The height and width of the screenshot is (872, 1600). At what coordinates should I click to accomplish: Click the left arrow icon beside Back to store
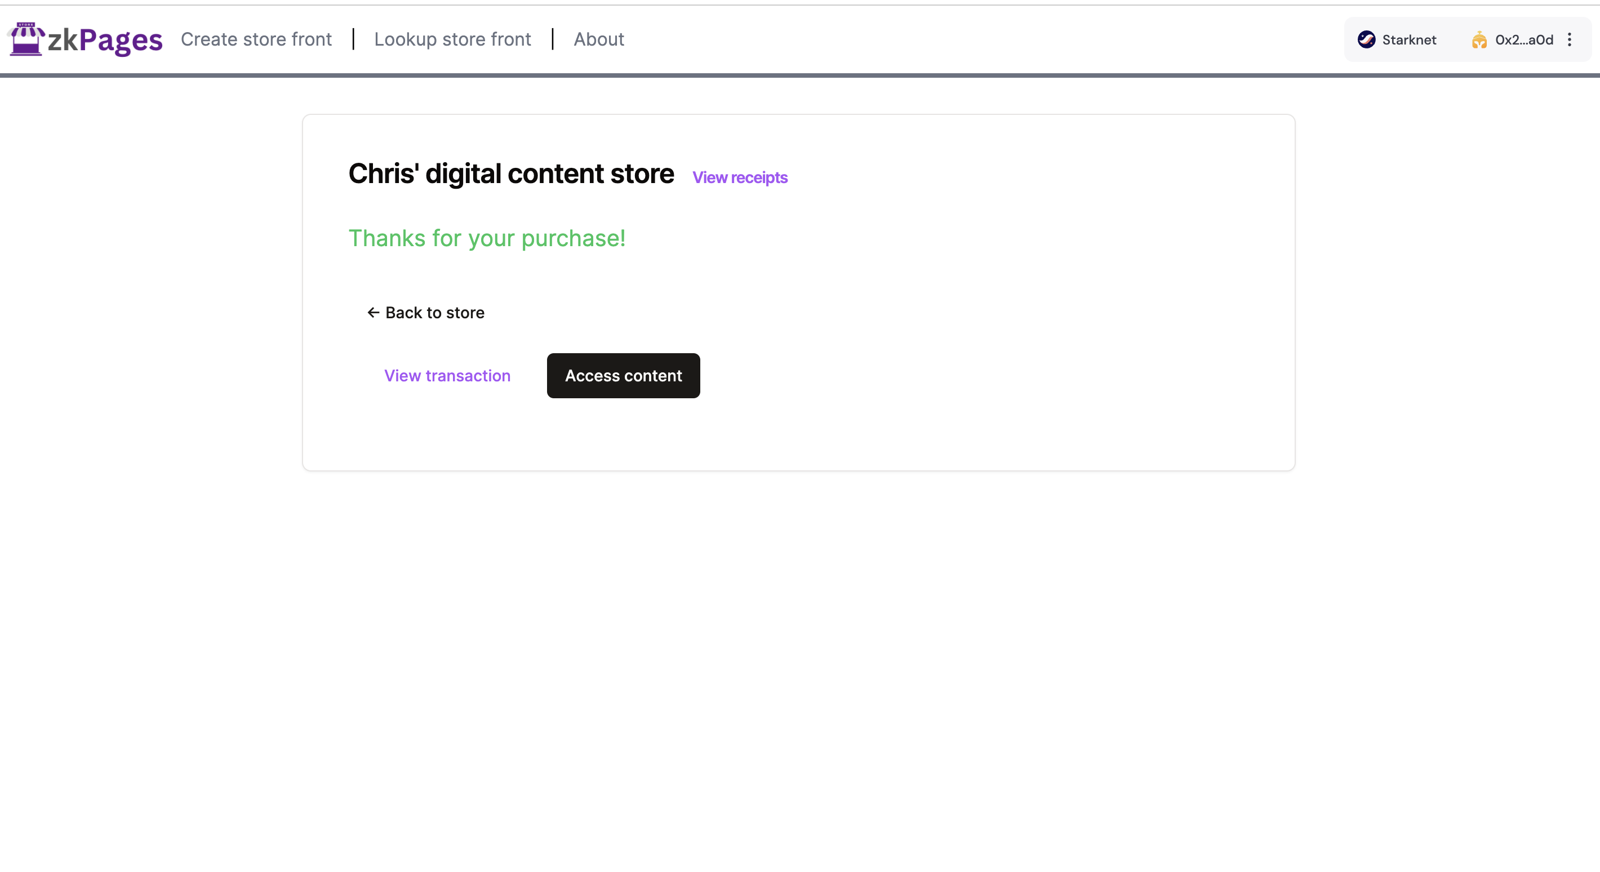pyautogui.click(x=372, y=313)
